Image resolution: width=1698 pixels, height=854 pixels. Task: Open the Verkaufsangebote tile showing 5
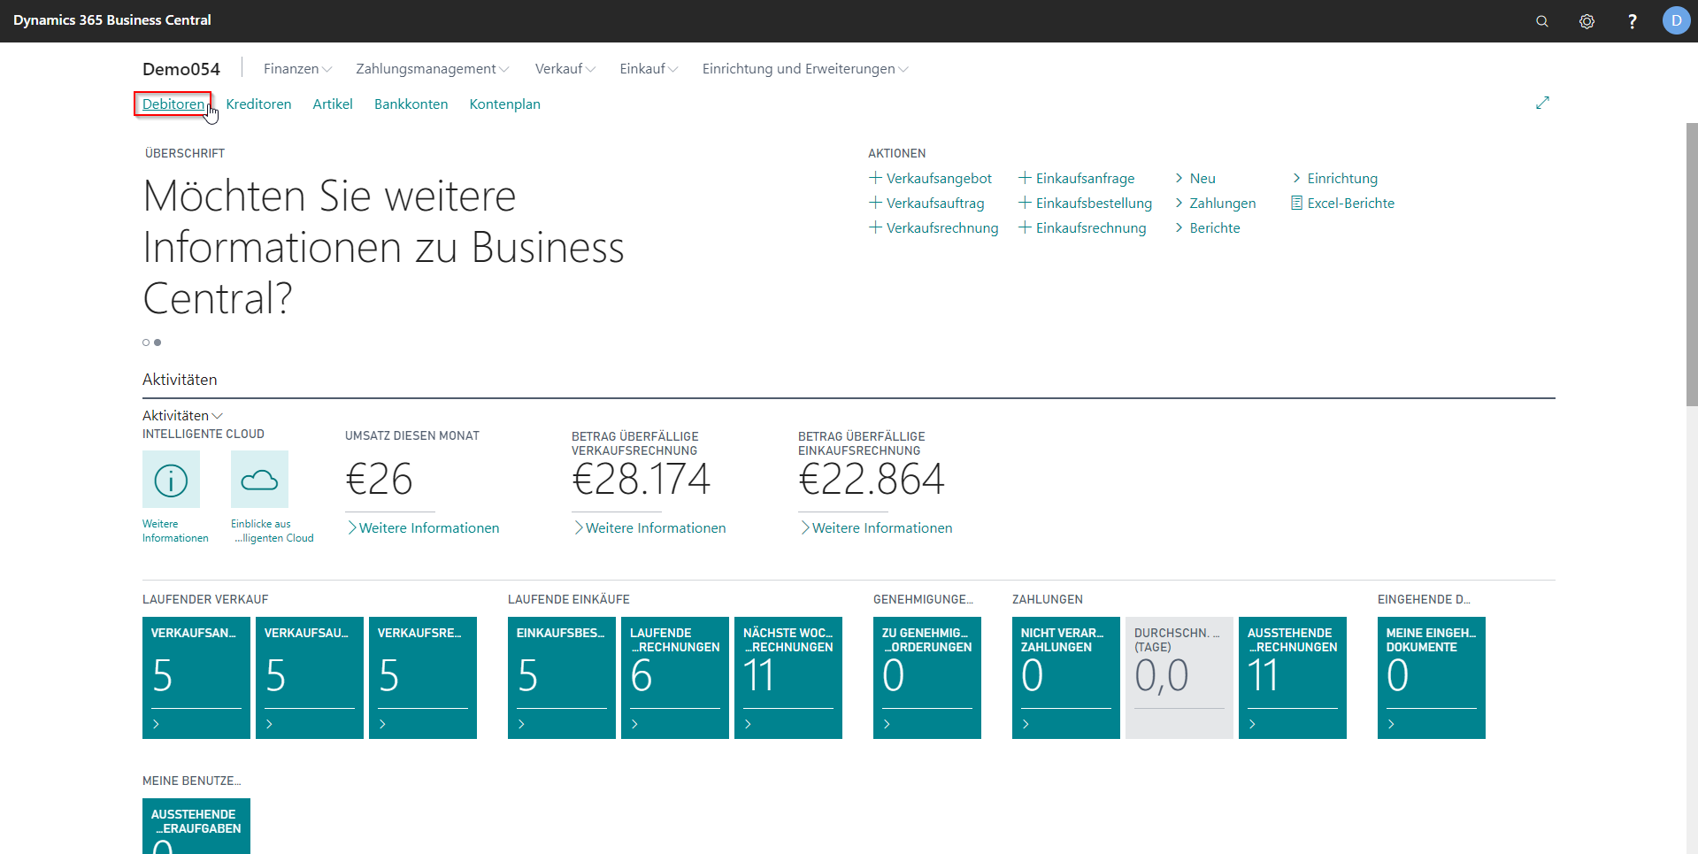tap(196, 678)
